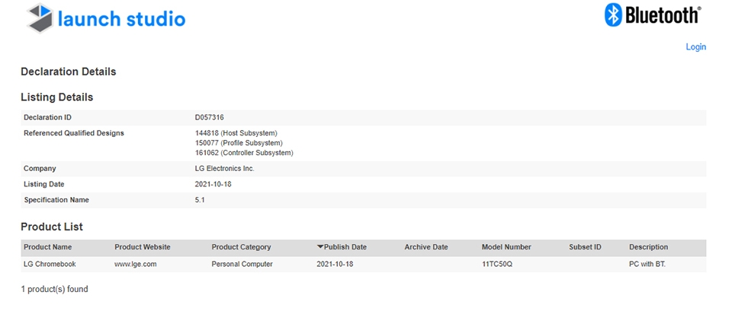Screen dimensions: 732x311
Task: Sort by Product Website column header
Action: (143, 247)
